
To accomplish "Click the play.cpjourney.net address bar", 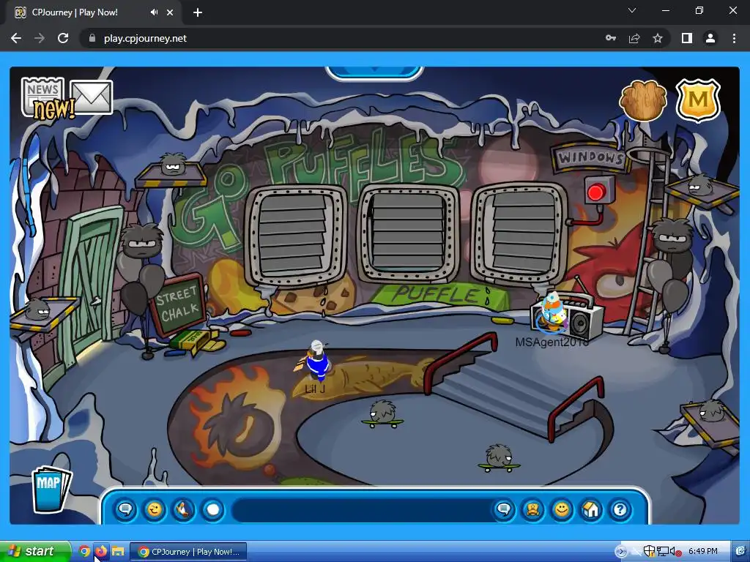I will tap(145, 38).
